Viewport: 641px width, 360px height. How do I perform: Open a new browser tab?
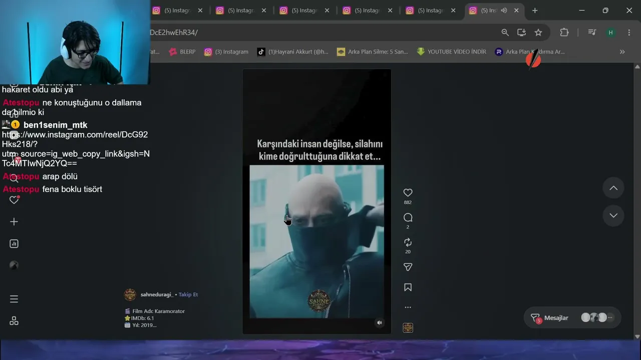click(535, 10)
